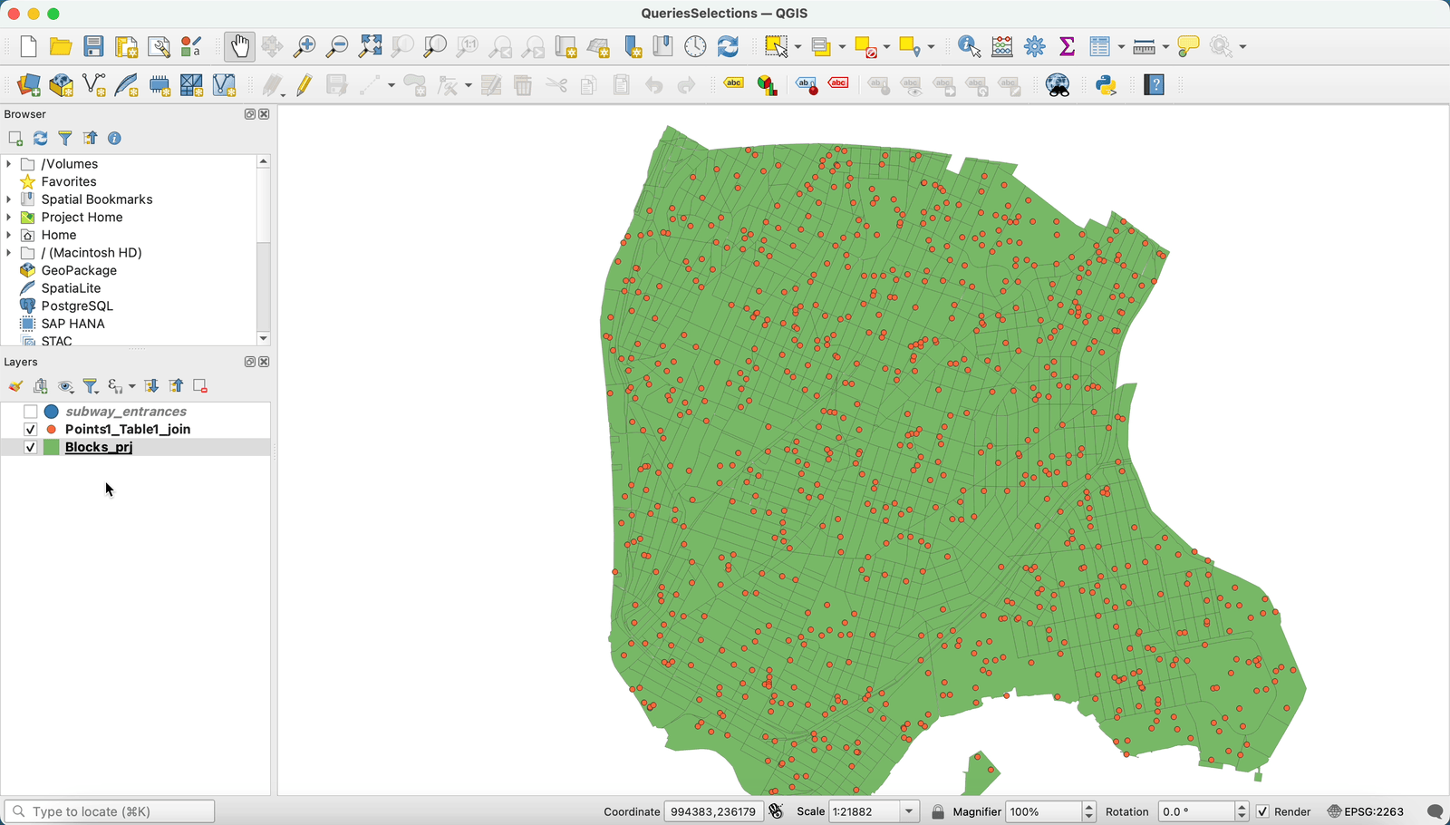
Task: Zoom to the full map extent
Action: pos(370,46)
